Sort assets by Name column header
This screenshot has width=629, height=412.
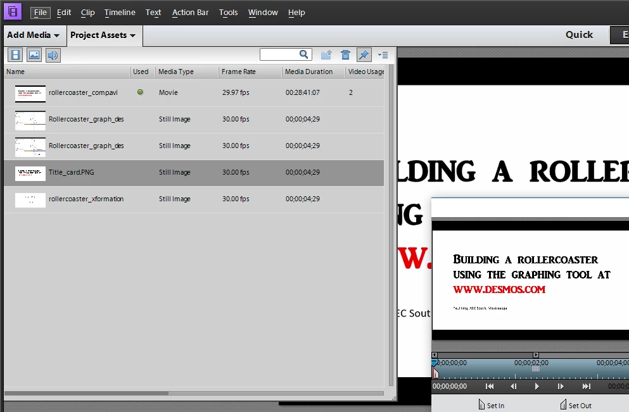tap(67, 72)
